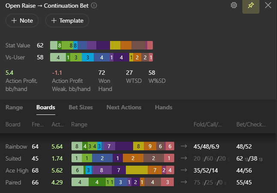Click the Rainbow row range color bar
Screen dimensions: 277x193
point(123,146)
